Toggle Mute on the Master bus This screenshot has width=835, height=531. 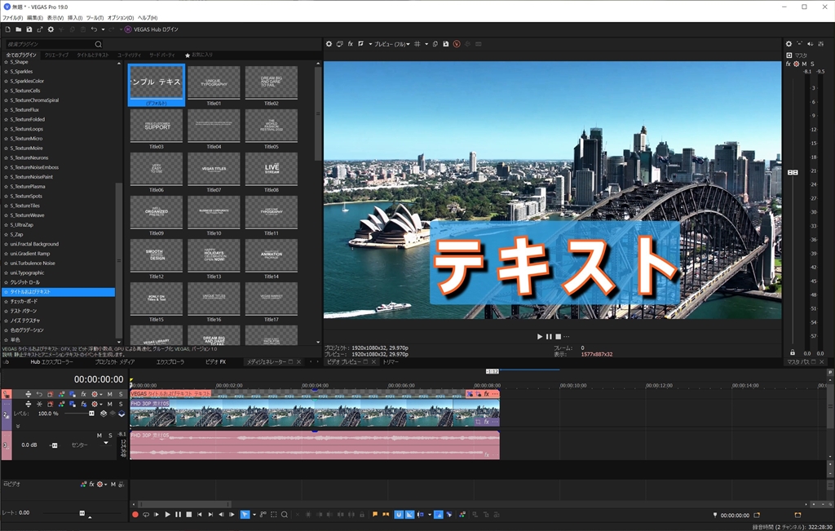(x=804, y=64)
